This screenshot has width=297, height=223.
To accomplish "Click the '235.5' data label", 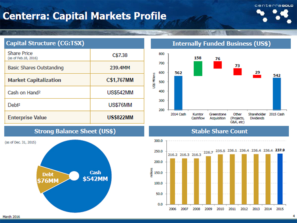I will [220, 151].
